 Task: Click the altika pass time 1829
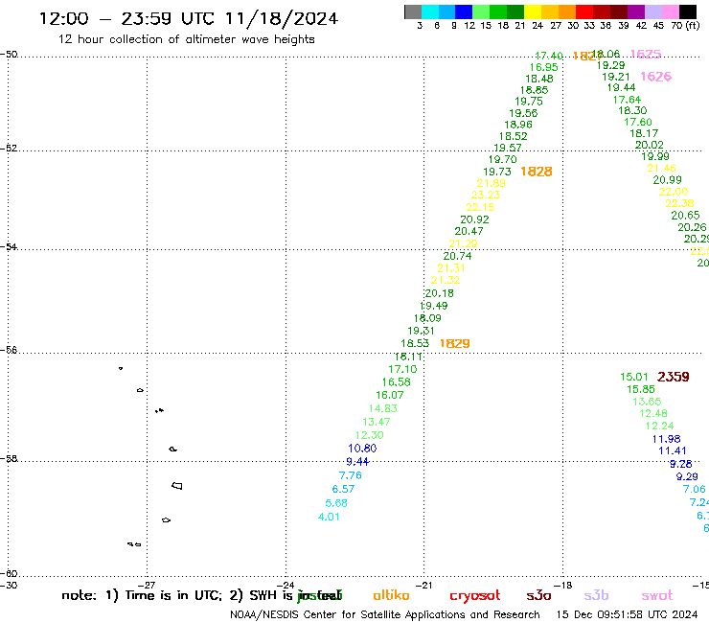pyautogui.click(x=455, y=343)
